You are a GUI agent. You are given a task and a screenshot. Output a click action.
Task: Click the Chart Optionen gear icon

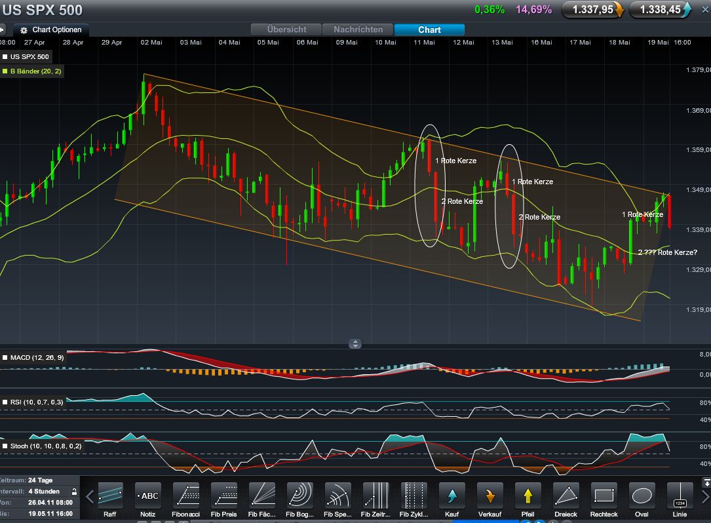click(24, 30)
